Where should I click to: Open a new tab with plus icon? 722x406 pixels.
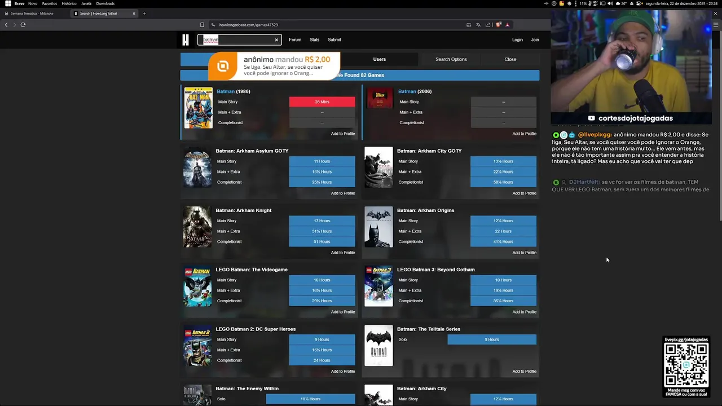point(144,13)
